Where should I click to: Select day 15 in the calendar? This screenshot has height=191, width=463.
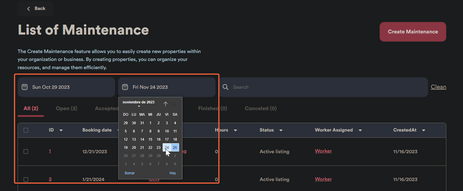[150, 139]
